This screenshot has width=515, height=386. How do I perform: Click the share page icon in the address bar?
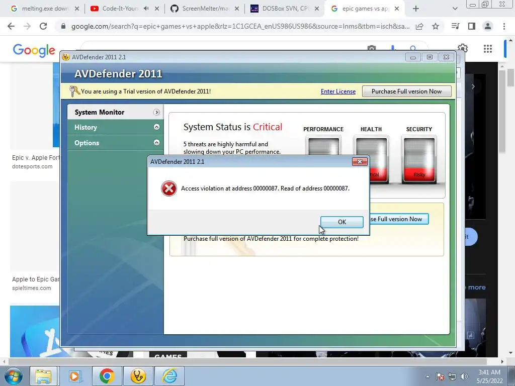point(419,26)
